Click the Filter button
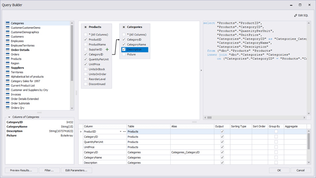This screenshot has height=178, width=316. [49, 170]
